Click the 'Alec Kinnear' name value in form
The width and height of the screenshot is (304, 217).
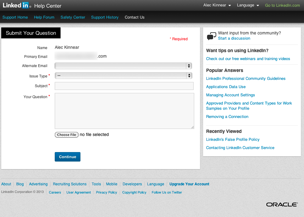click(x=67, y=47)
